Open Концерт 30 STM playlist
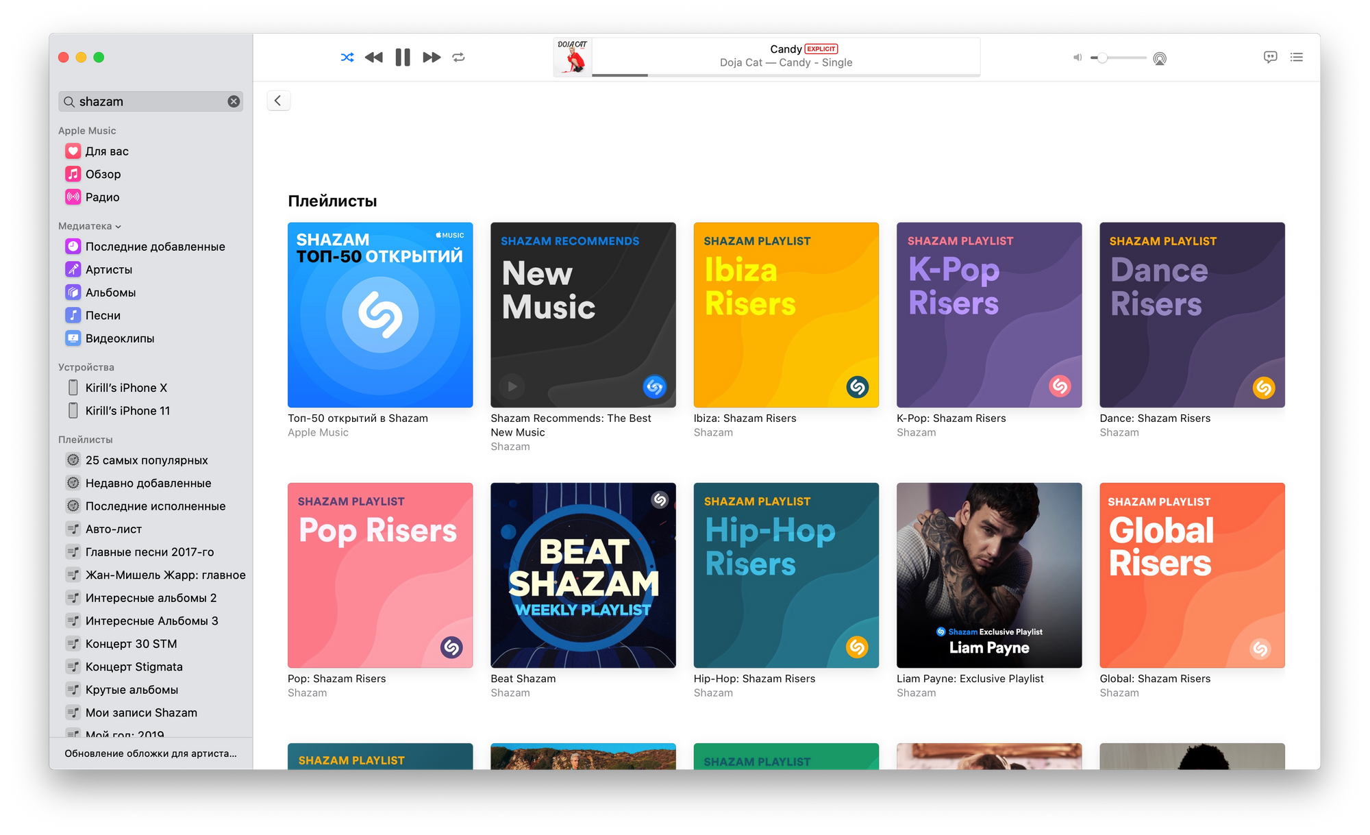Screen dimensions: 1370x835 (131, 644)
